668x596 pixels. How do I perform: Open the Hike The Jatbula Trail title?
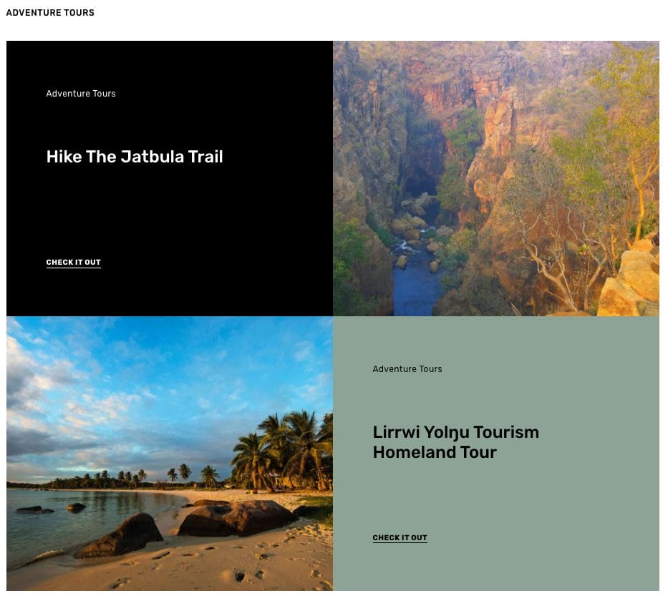coord(135,157)
